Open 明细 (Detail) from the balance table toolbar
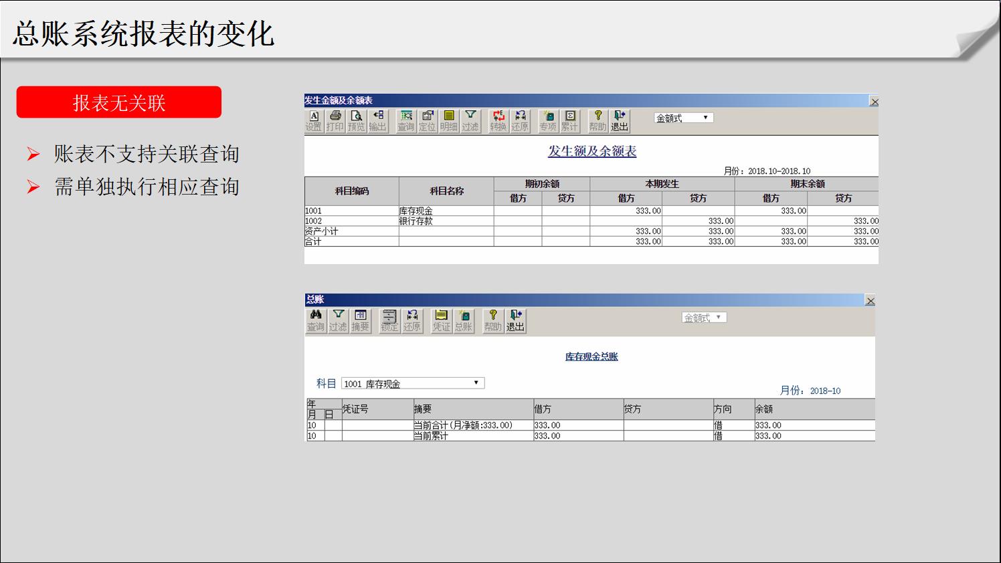Viewport: 1001px width, 563px height. click(448, 121)
